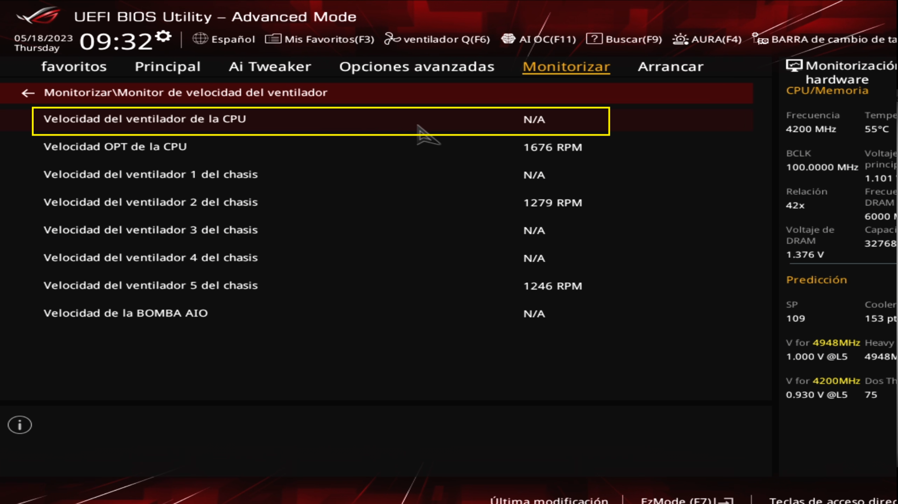Go back using the Monitorizar breadcrumb arrow
898x504 pixels.
point(28,93)
